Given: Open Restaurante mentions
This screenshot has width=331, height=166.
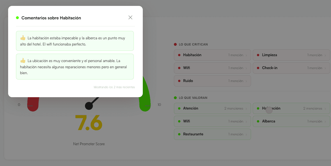Looking at the screenshot, I should pyautogui.click(x=212, y=134).
